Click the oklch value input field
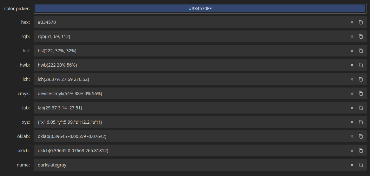This screenshot has width=370, height=176. tap(191, 151)
